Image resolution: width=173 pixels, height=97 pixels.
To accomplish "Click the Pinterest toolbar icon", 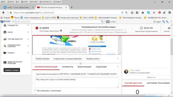I will click(x=159, y=13).
